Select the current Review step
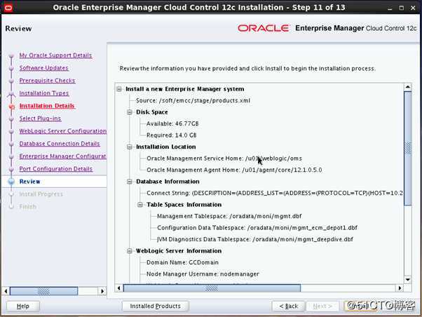 29,182
